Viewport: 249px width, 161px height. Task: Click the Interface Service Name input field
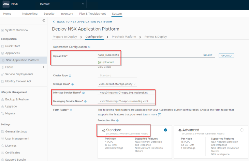(x=126, y=93)
